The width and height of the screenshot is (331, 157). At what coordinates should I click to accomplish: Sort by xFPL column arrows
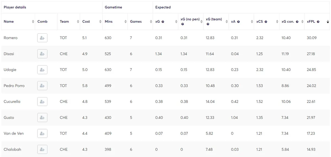pyautogui.click(x=328, y=22)
